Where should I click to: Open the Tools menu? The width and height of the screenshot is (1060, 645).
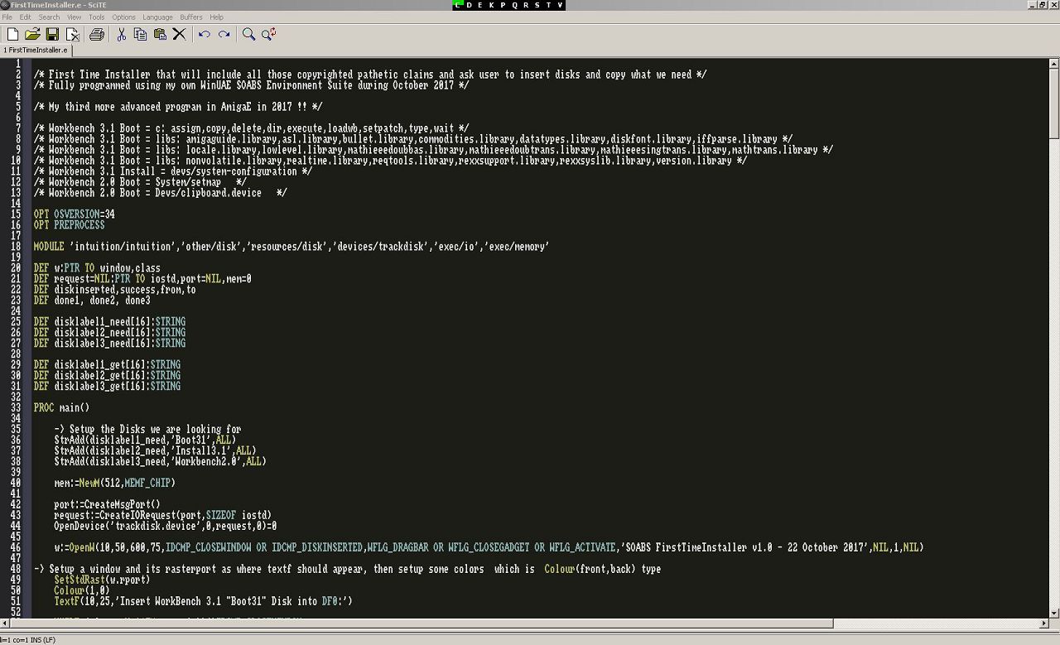[x=97, y=17]
